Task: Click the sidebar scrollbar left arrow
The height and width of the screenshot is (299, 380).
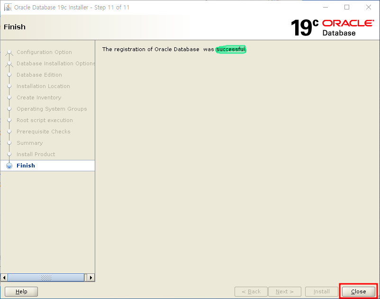Action: click(4, 277)
